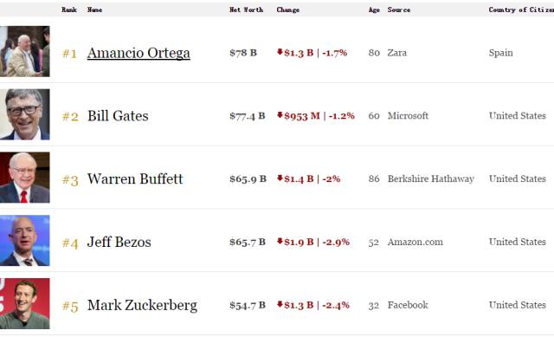
Task: Sort by the Net Worth column header
Action: (246, 10)
